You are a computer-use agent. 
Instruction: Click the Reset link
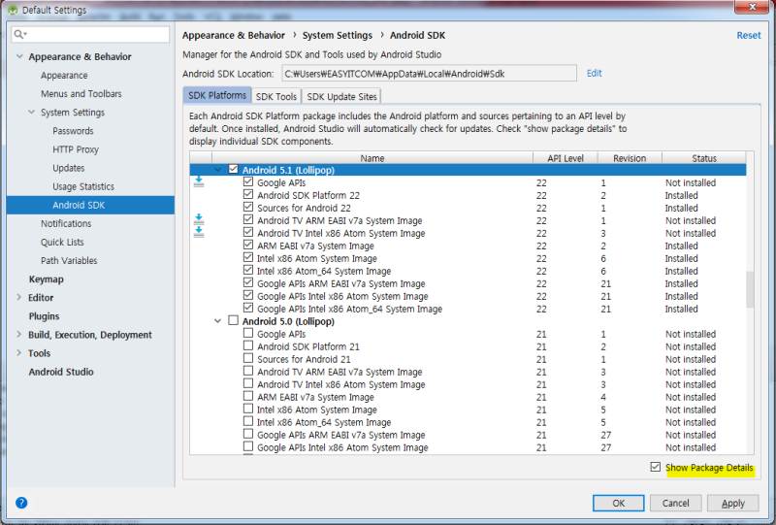pyautogui.click(x=749, y=35)
